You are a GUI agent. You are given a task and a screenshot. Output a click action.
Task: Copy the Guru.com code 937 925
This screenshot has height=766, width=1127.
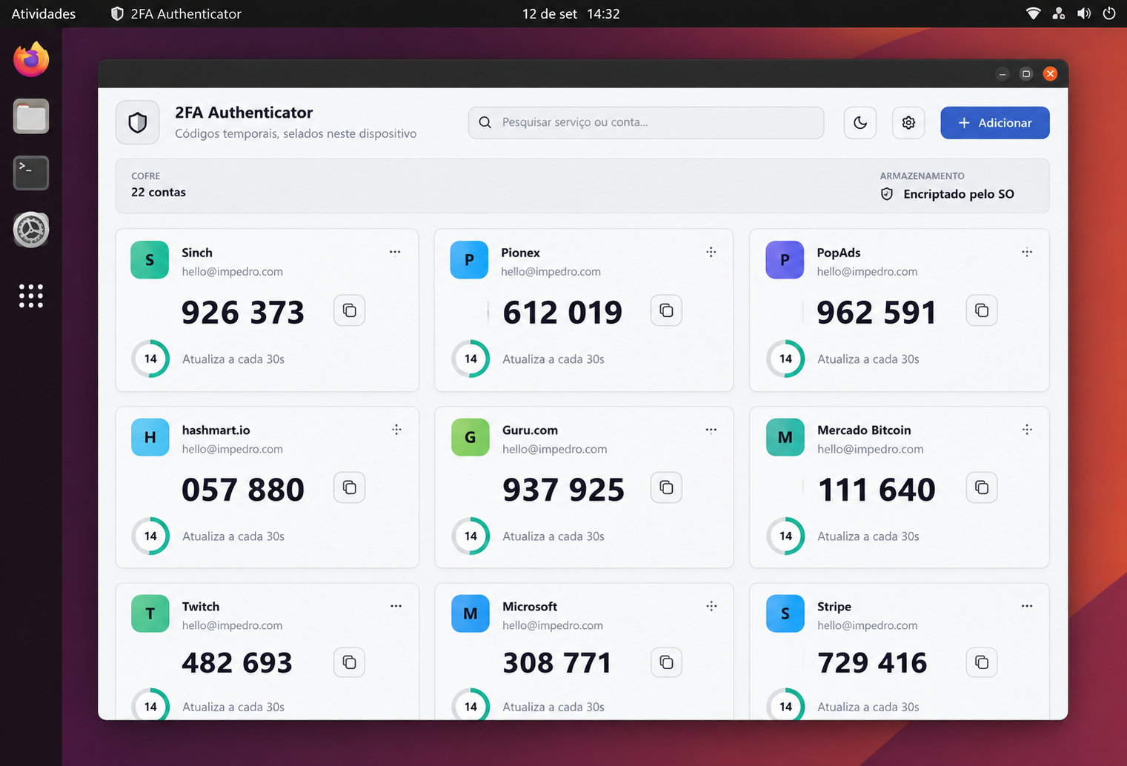pyautogui.click(x=666, y=487)
